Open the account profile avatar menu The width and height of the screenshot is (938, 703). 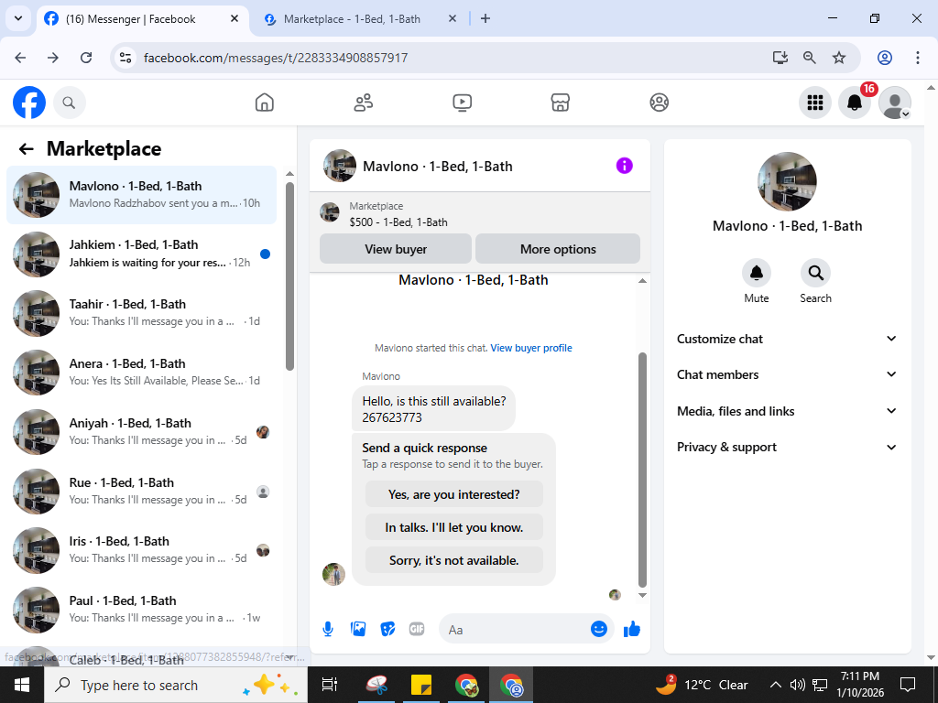point(894,103)
